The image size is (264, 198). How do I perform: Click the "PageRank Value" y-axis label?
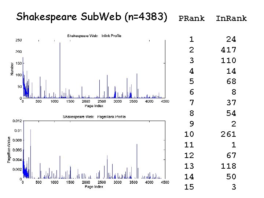[x=9, y=150]
